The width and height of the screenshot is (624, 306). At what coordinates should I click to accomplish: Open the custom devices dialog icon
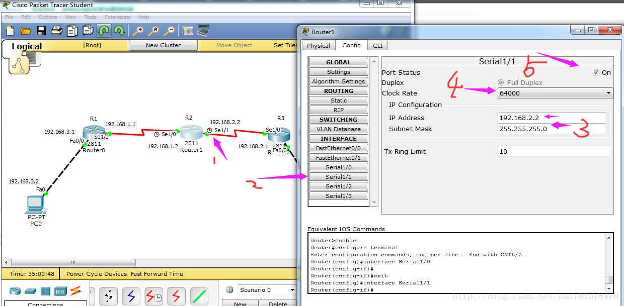pyautogui.click(x=203, y=31)
